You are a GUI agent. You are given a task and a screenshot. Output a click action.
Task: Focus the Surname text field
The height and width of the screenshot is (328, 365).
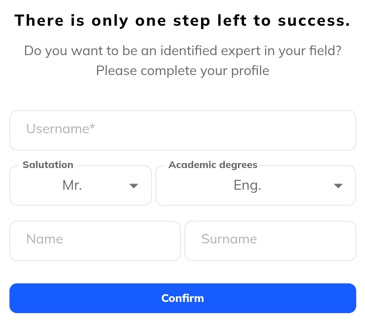pos(270,241)
